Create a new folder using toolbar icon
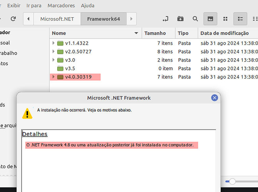This screenshot has height=192, width=258. [x=180, y=19]
